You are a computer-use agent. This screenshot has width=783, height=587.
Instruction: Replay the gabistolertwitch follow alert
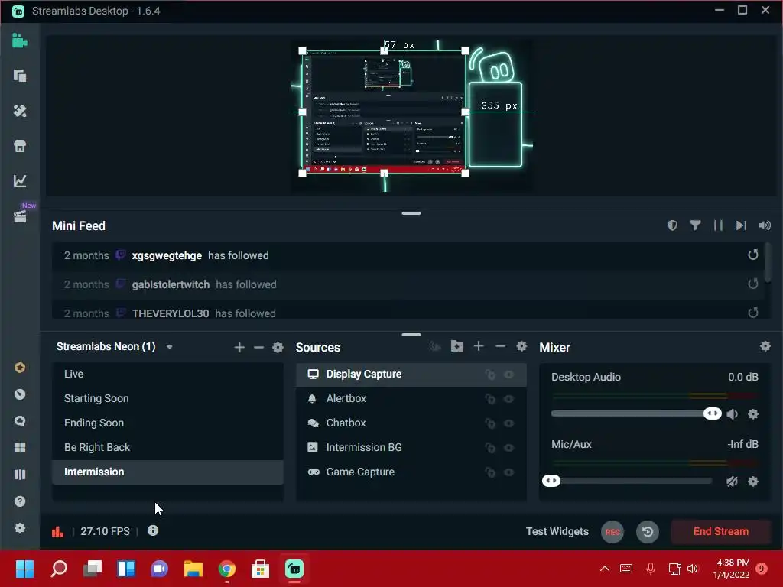tap(753, 284)
